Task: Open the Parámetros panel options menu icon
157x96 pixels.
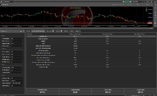Action: click(x=24, y=31)
